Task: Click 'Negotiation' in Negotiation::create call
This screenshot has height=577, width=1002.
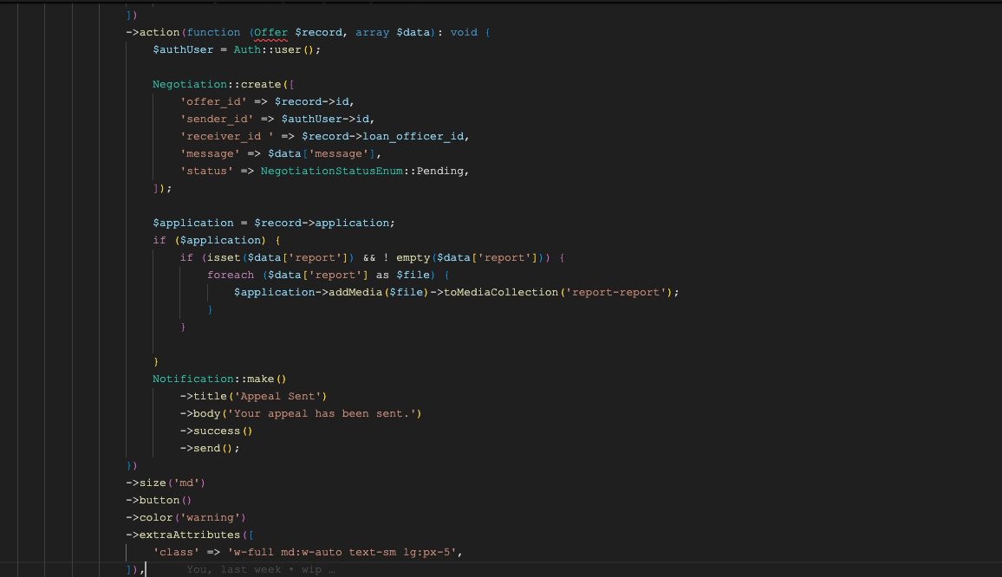Action: pos(190,84)
